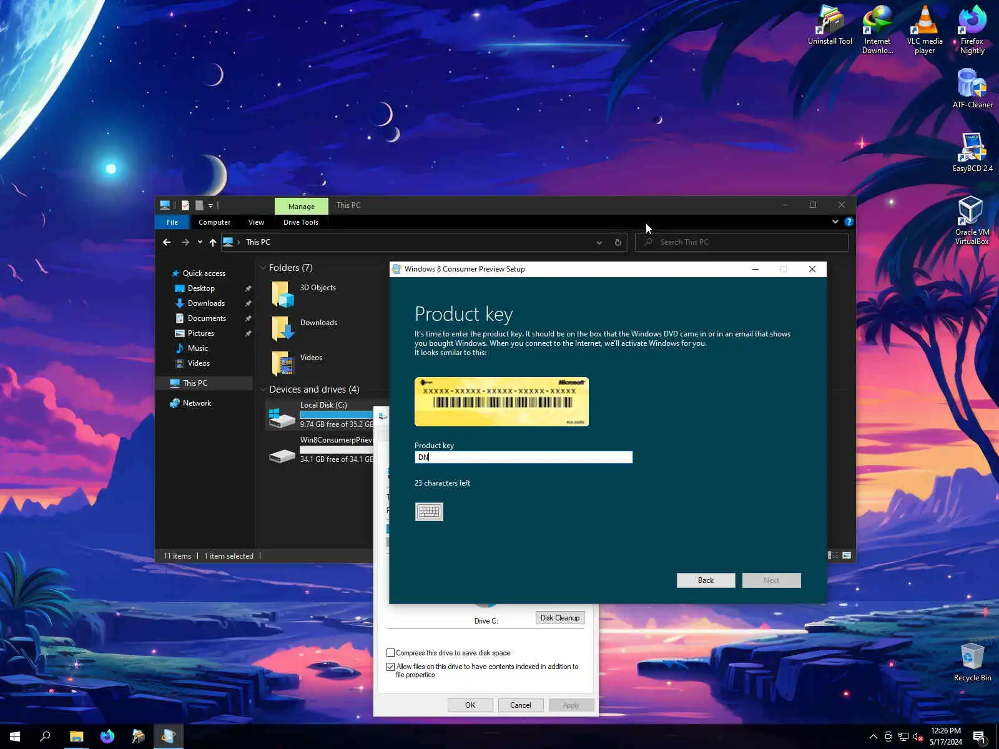The image size is (999, 749).
Task: Open address bar history dropdown
Action: 599,242
